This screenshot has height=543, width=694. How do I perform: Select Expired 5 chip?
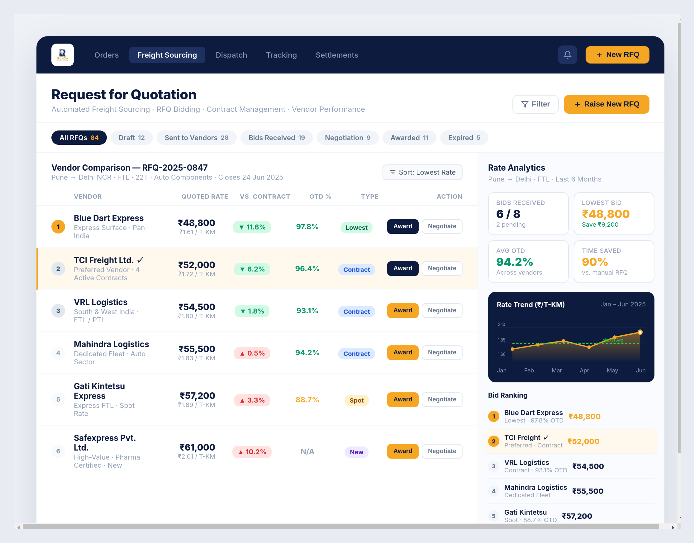tap(464, 138)
